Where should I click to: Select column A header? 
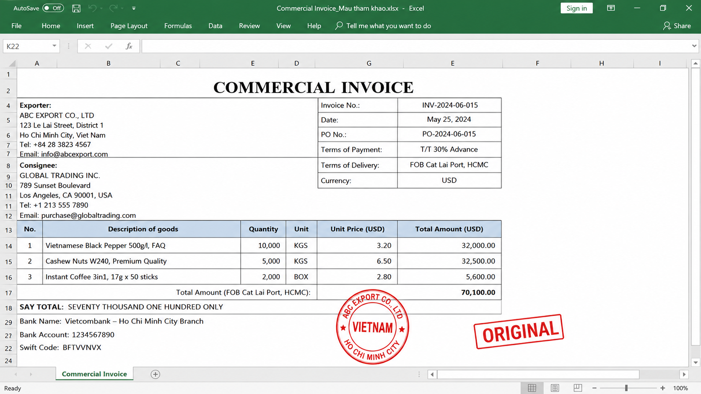[x=37, y=63]
